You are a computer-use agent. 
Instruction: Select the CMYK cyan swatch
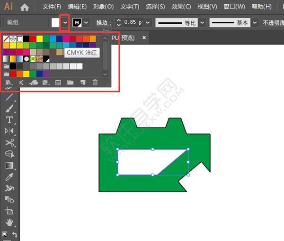[53, 38]
